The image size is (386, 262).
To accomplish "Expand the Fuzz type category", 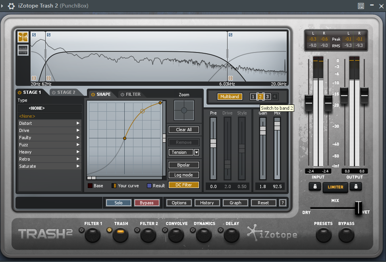I will pyautogui.click(x=50, y=145).
